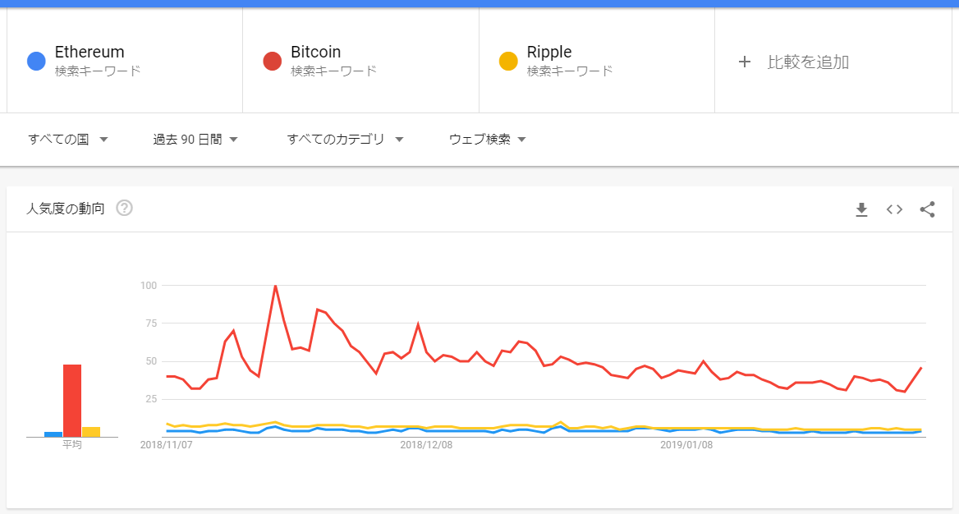This screenshot has width=959, height=514.
Task: Click the plus icon to add comparison
Action: point(745,62)
